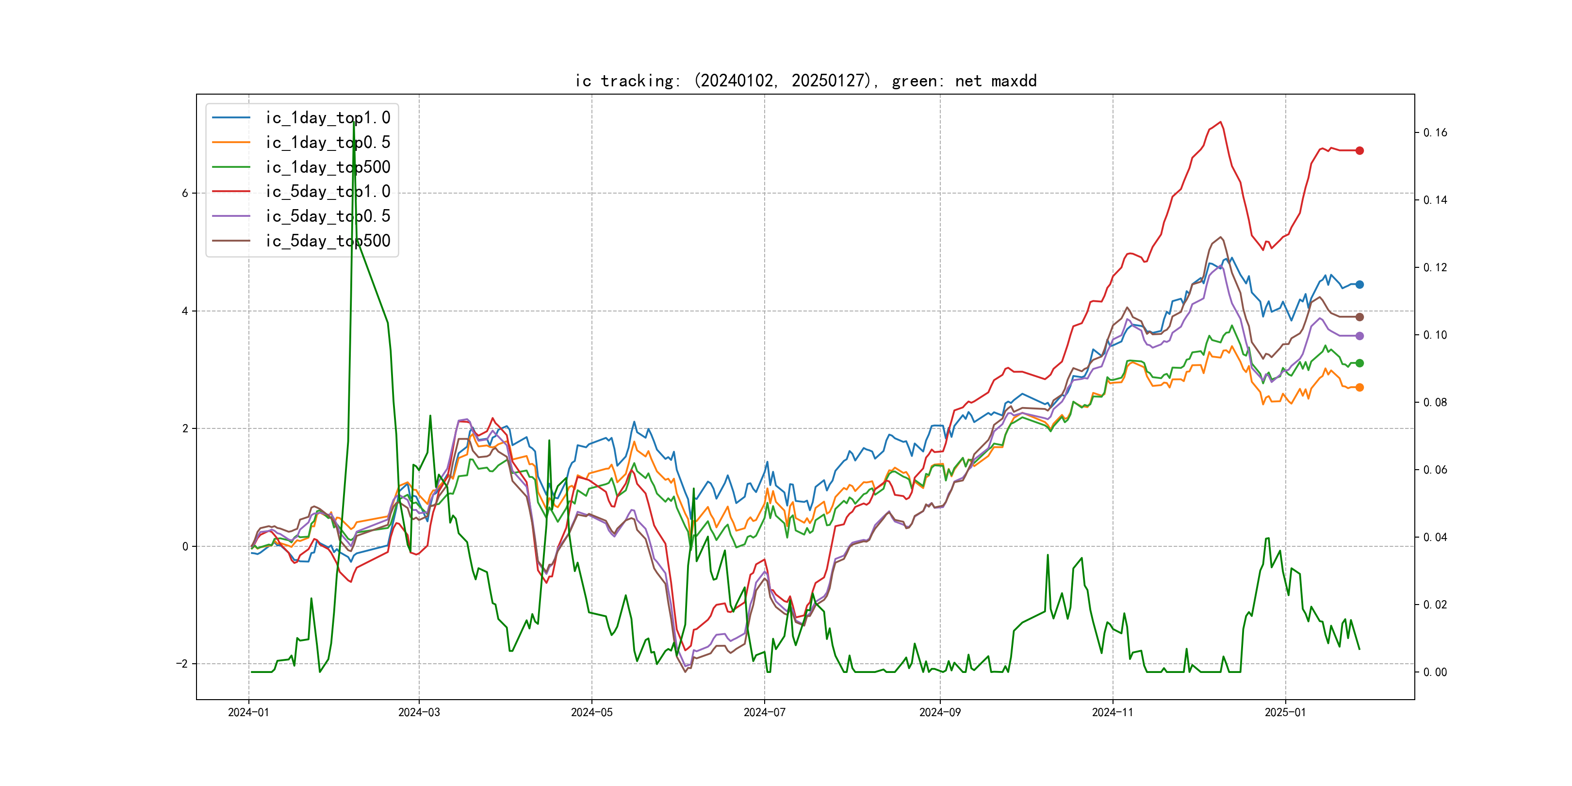Click the left axis tick label 6
1572x786 pixels.
[x=185, y=194]
